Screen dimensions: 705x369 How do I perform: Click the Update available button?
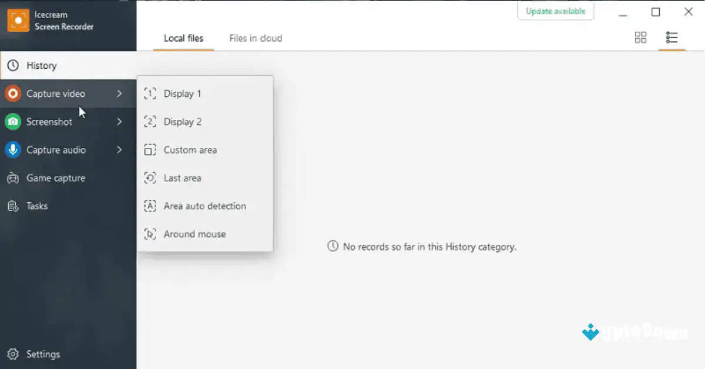(x=555, y=11)
